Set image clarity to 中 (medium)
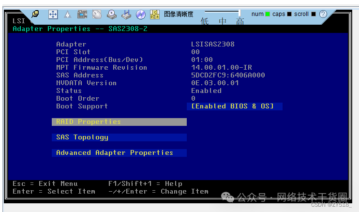The image size is (359, 212). [223, 21]
